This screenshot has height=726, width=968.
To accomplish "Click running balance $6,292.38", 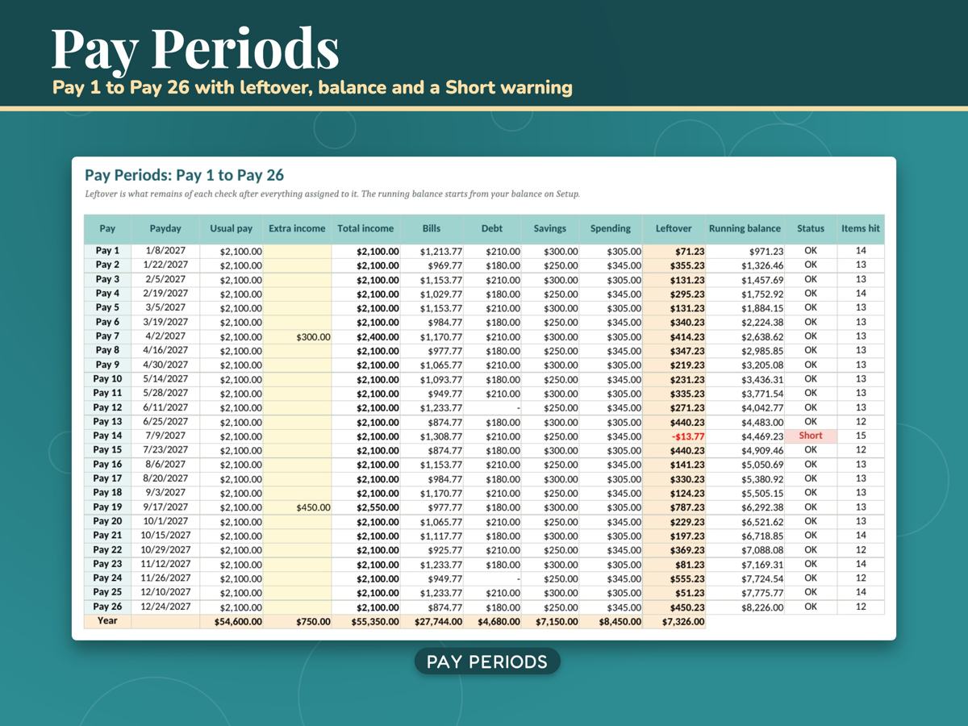I will click(745, 507).
